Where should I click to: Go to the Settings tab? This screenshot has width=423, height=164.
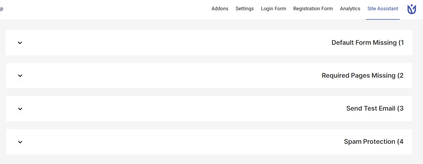244,9
